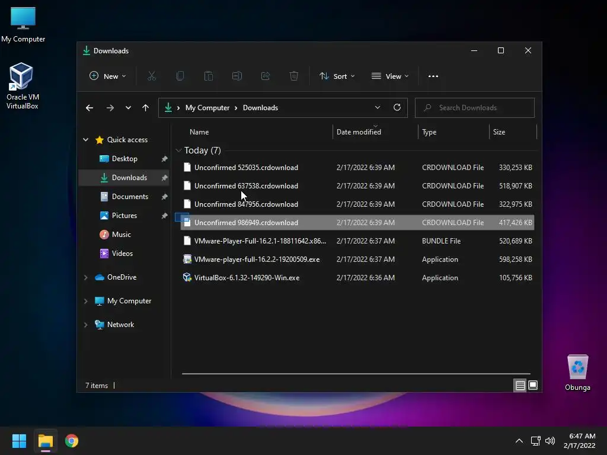The height and width of the screenshot is (455, 607).
Task: Select VMware-player-full-16.2.2 exe file icon
Action: [x=187, y=259]
